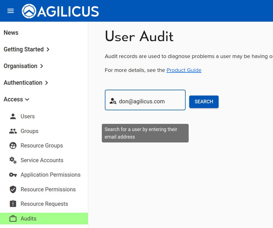The image size is (273, 228).
Task: Click the Application Permissions key icon
Action: 13,175
